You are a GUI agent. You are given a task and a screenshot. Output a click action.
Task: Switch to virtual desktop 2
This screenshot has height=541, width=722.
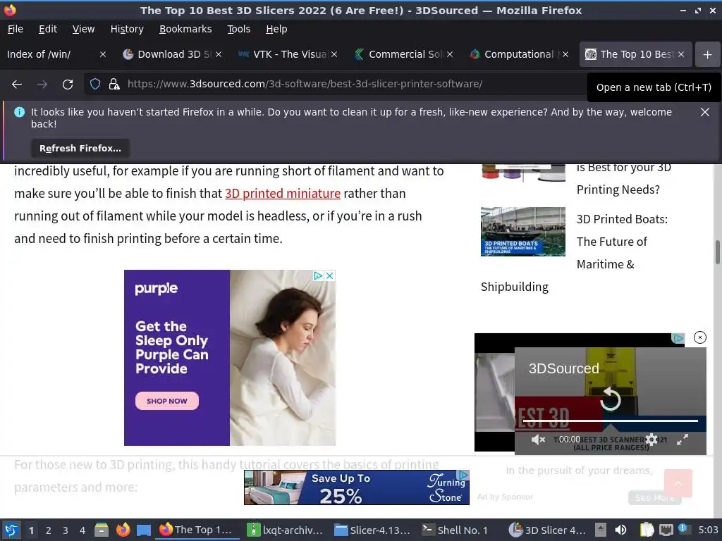point(49,530)
